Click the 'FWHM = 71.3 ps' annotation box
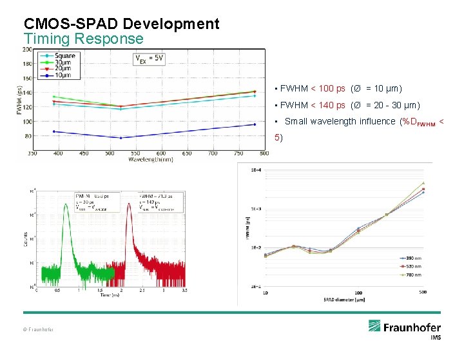The image size is (464, 348). (160, 202)
